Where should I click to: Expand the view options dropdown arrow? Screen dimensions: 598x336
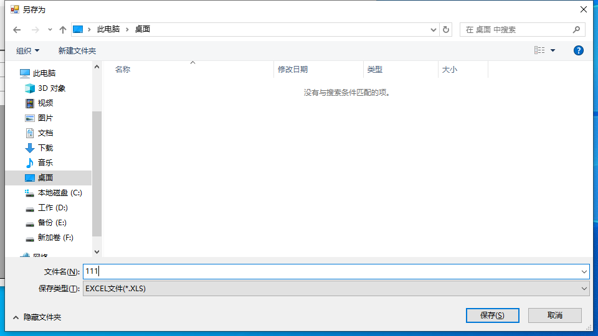click(553, 50)
